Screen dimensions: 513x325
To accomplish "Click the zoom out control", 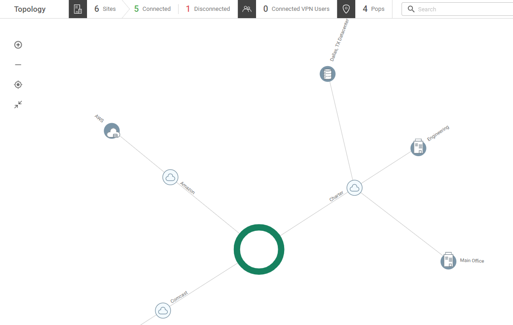I will (x=18, y=64).
